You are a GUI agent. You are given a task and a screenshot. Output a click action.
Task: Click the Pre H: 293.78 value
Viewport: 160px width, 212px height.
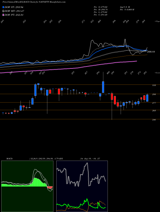[100, 9]
